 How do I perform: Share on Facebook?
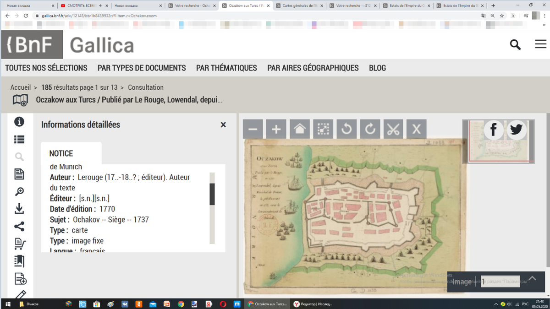click(x=494, y=130)
